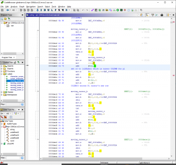176x165 pixels.
Task: Click the next Label (L) navigation icon
Action: (x=52, y=10)
